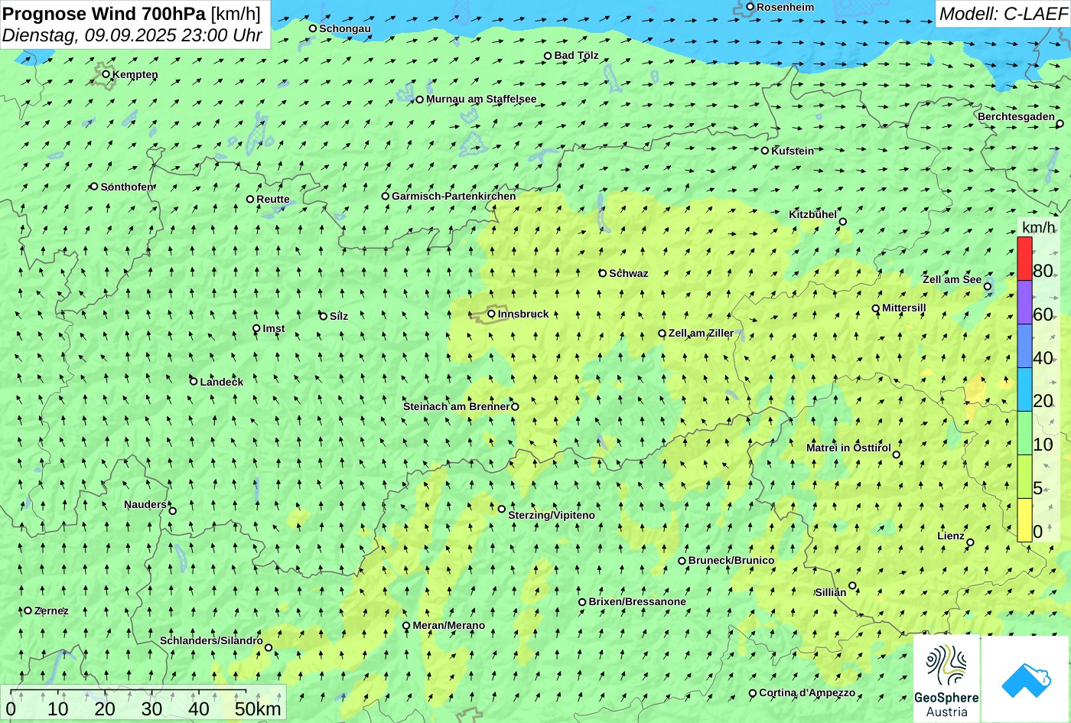Screen dimensions: 1071x723
Task: Click the Sonthofen location marker
Action: point(94,187)
